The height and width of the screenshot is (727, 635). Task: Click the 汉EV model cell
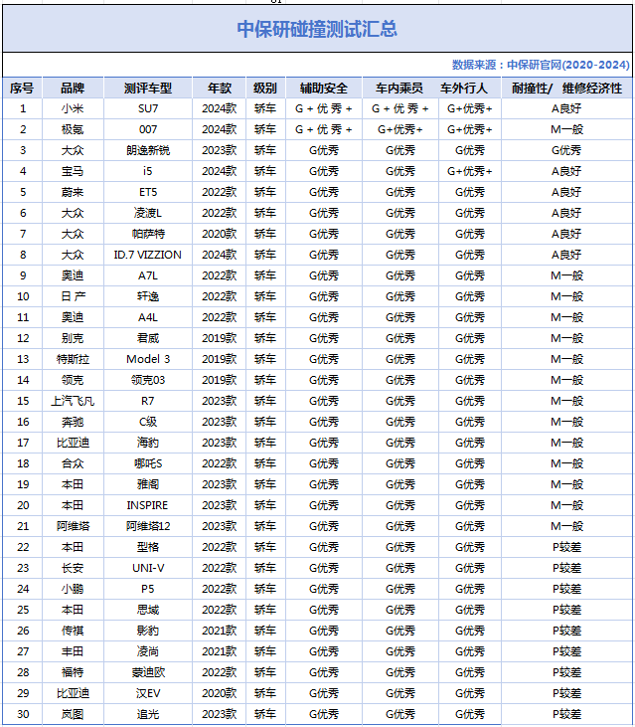coord(148,693)
